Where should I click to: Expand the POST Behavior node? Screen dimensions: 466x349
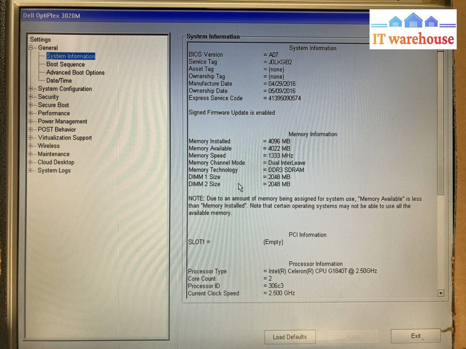pyautogui.click(x=31, y=129)
